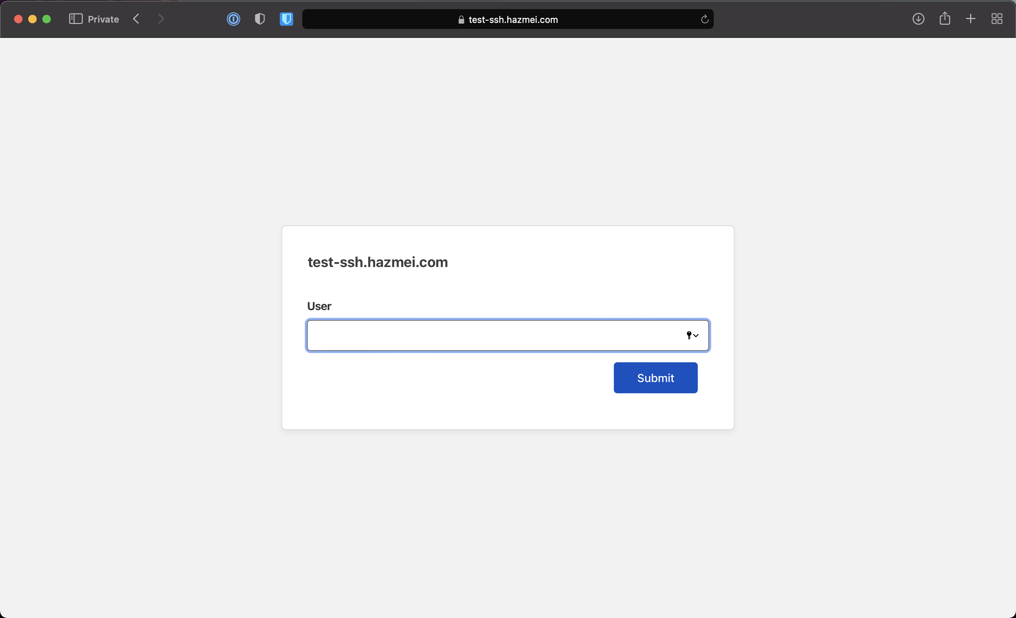
Task: Go back to the previous page
Action: point(136,19)
